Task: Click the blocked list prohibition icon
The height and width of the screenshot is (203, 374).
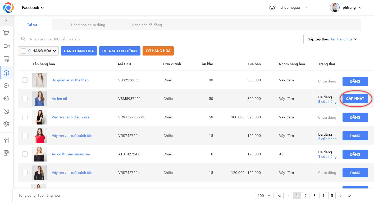Action: point(6,111)
